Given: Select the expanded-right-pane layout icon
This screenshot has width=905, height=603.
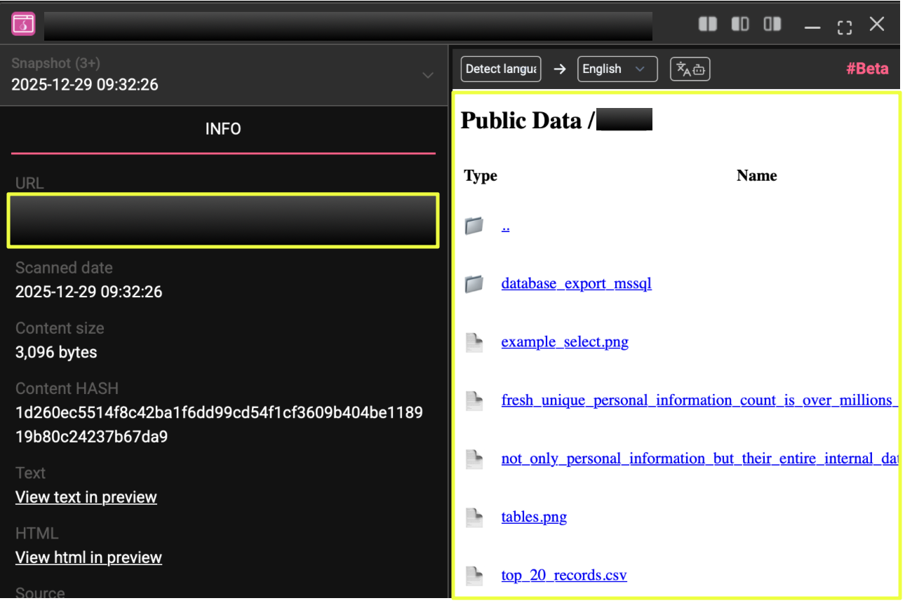Looking at the screenshot, I should [772, 23].
